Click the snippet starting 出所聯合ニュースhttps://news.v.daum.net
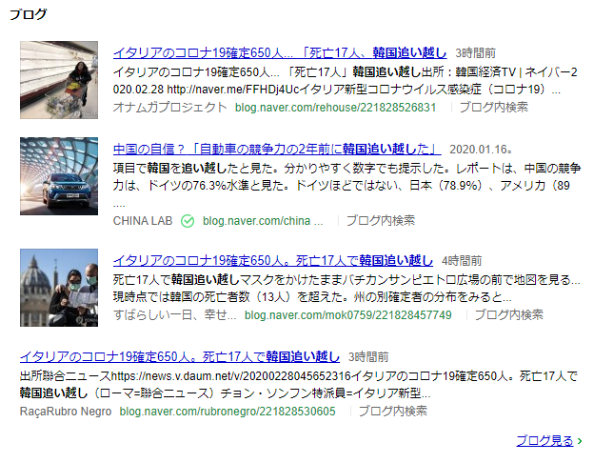594x463 pixels. click(x=299, y=385)
